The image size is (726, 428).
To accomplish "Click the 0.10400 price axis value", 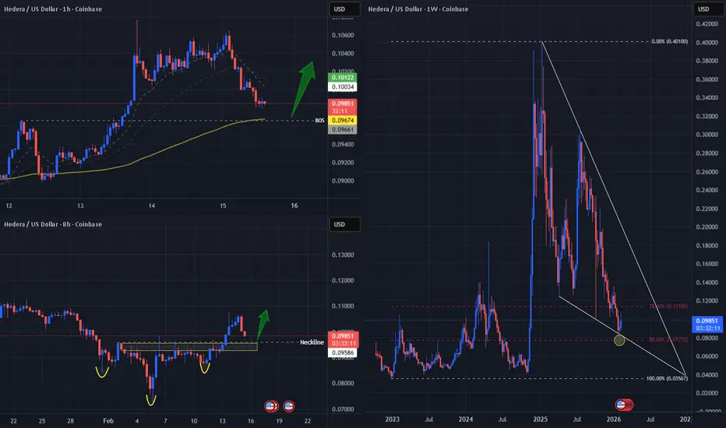I will (343, 54).
